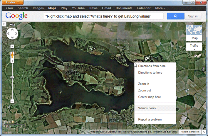Open Documents in Google bar
The height and width of the screenshot is (136, 208).
pos(124,8)
